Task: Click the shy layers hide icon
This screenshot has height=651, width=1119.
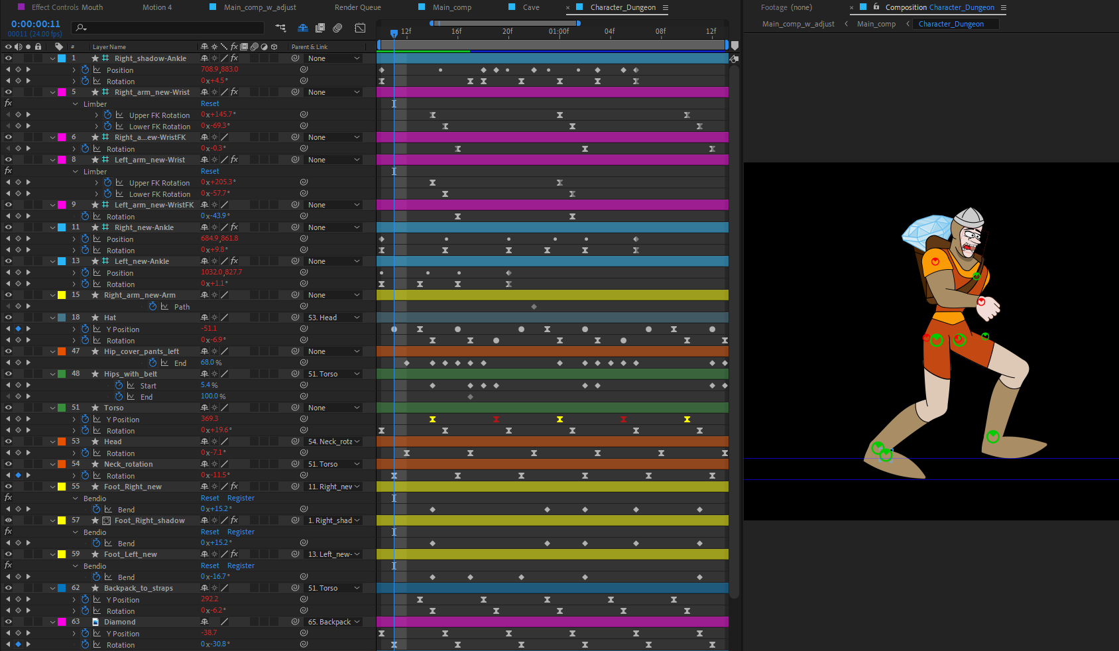Action: 303,28
